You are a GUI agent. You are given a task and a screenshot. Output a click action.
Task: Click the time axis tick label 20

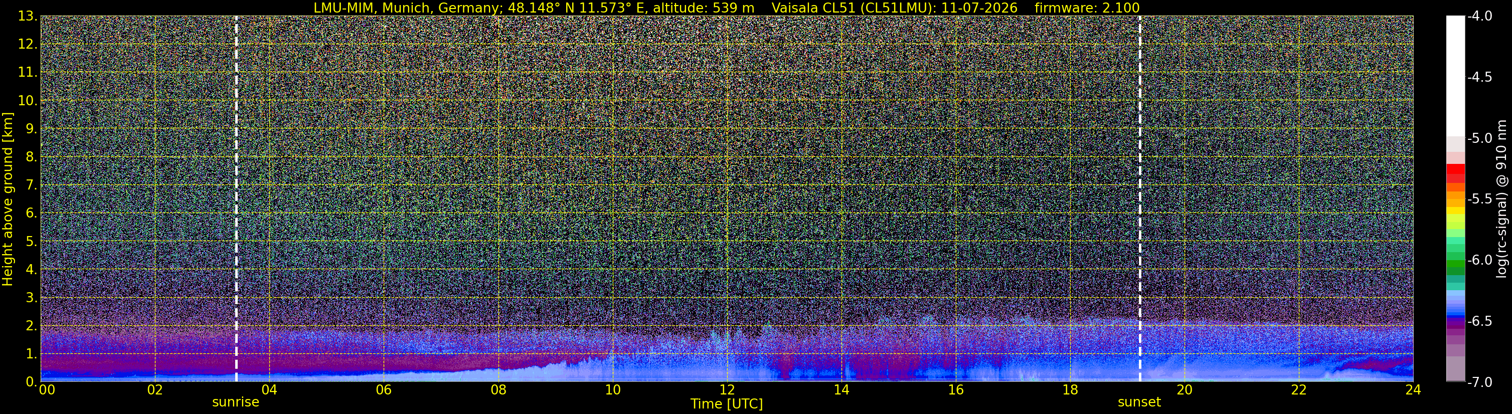pos(1185,390)
